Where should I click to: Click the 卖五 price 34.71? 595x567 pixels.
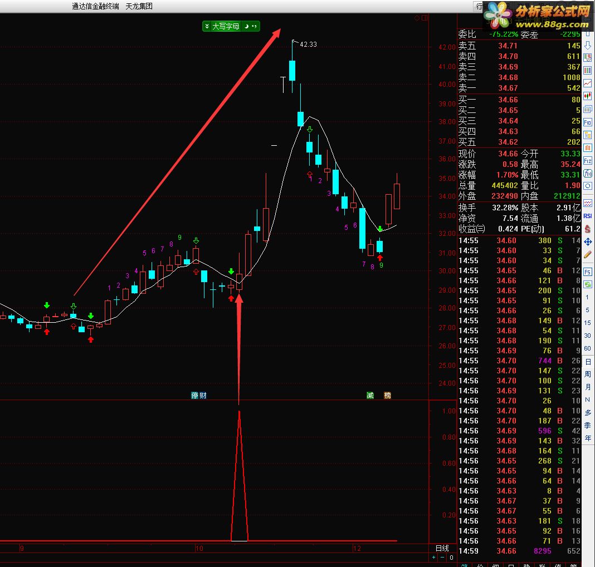pyautogui.click(x=508, y=46)
